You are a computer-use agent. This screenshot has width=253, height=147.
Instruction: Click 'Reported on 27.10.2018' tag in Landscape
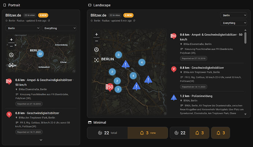click(x=194, y=58)
